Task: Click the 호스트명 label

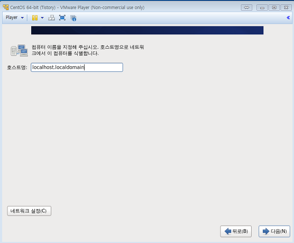Action: 17,67
